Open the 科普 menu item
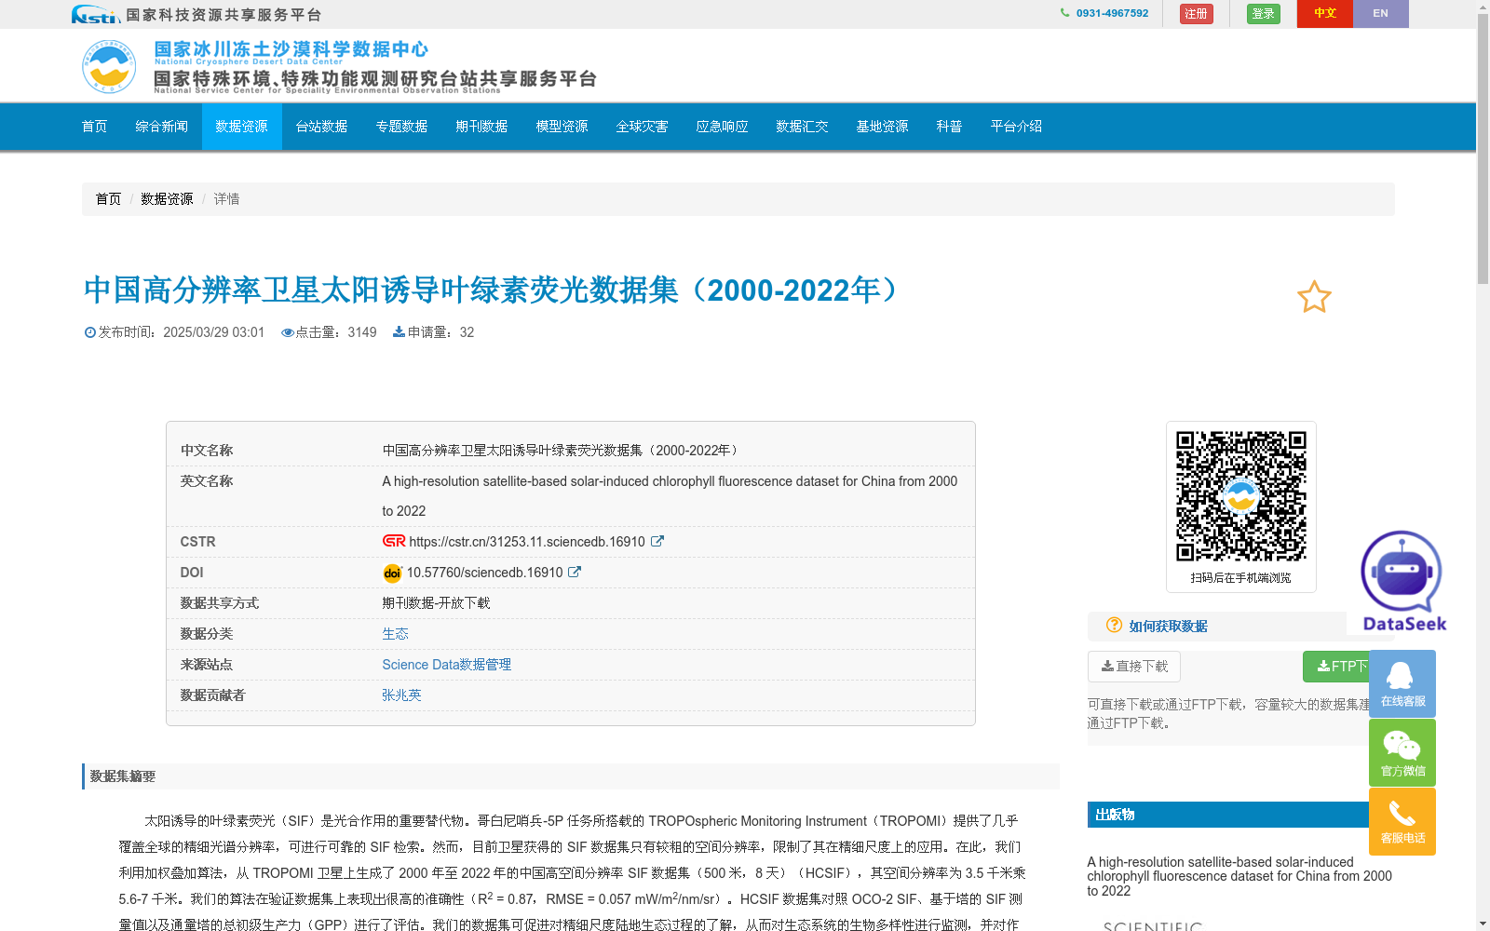Screen dimensions: 1490x931 950,127
